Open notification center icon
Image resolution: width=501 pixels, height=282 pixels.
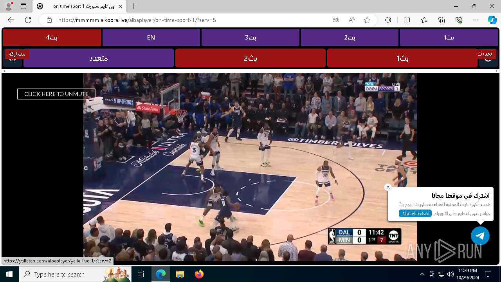click(x=488, y=274)
